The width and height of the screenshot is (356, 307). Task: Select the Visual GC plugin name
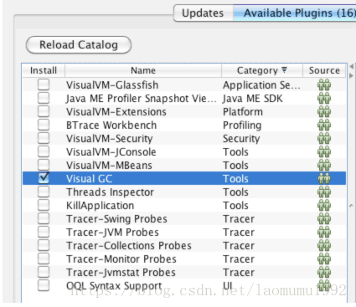click(x=89, y=178)
